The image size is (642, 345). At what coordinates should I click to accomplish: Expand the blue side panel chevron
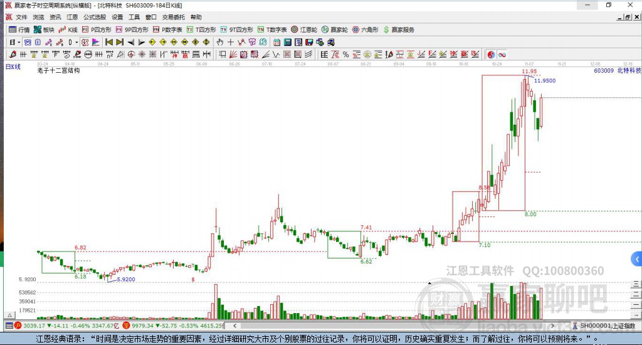[637, 259]
